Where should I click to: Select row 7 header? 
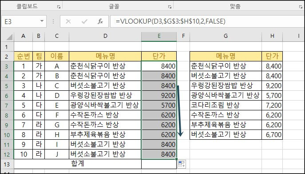(x=7, y=105)
